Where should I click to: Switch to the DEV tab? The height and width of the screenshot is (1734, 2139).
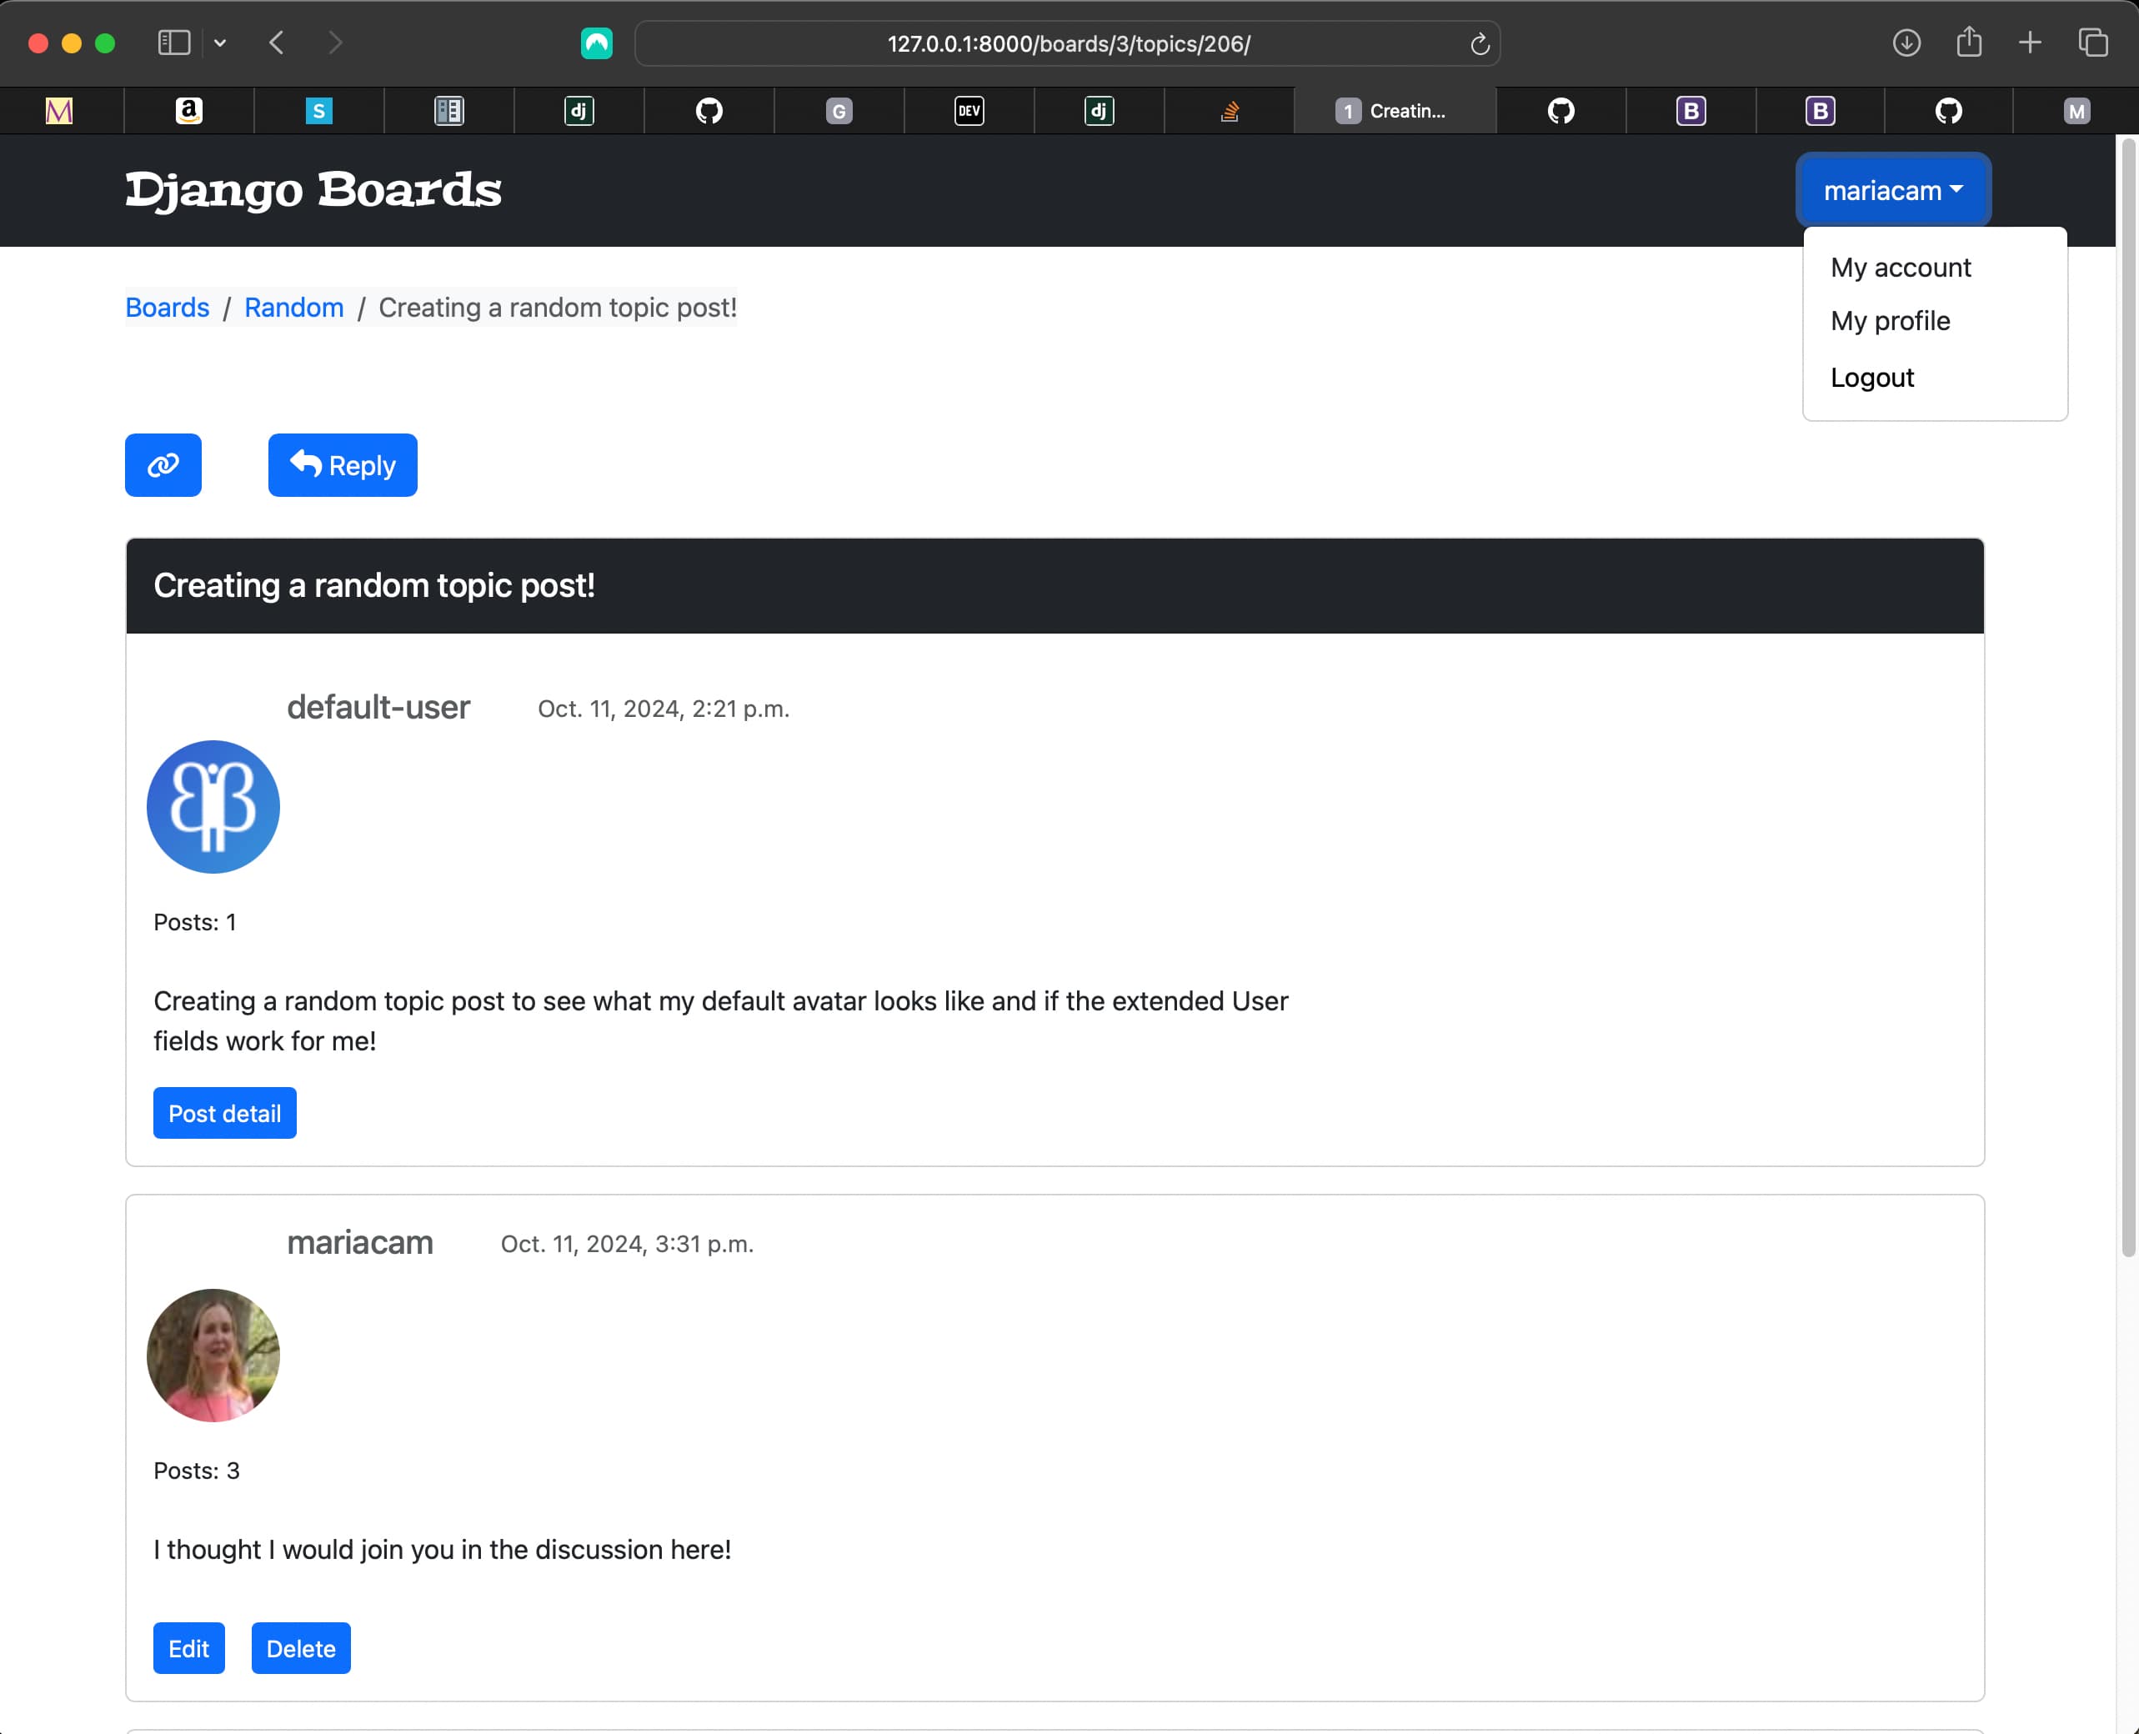point(969,111)
